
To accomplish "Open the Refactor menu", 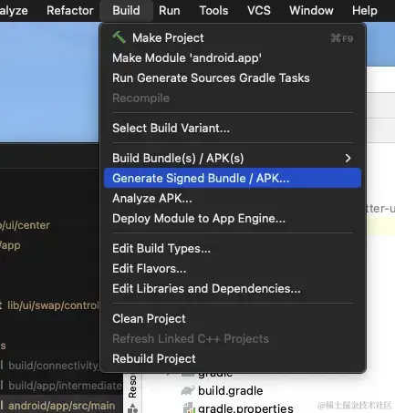I will click(70, 11).
